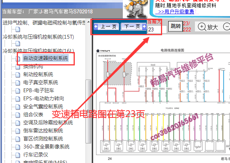230x163 pixels.
Task: Click document icon beside 安全气囊控制系统
Action: (18, 107)
